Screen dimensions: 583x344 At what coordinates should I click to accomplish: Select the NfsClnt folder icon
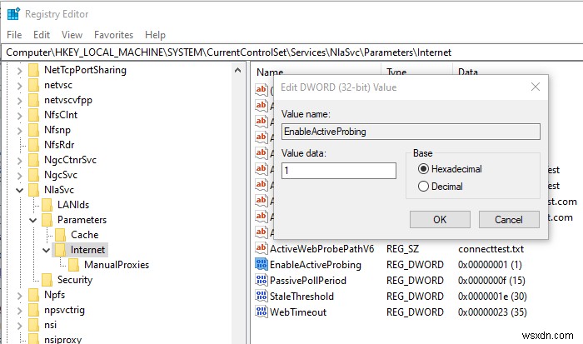33,115
